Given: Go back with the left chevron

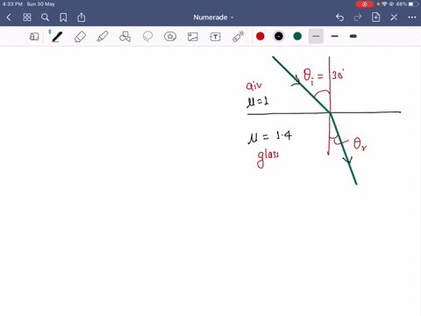Looking at the screenshot, I should [x=9, y=18].
